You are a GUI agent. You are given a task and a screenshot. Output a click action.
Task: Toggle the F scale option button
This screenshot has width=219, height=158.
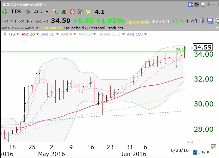point(208,153)
